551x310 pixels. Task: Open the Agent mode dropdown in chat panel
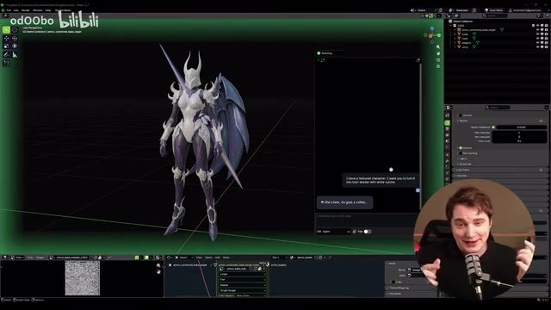pyautogui.click(x=333, y=232)
